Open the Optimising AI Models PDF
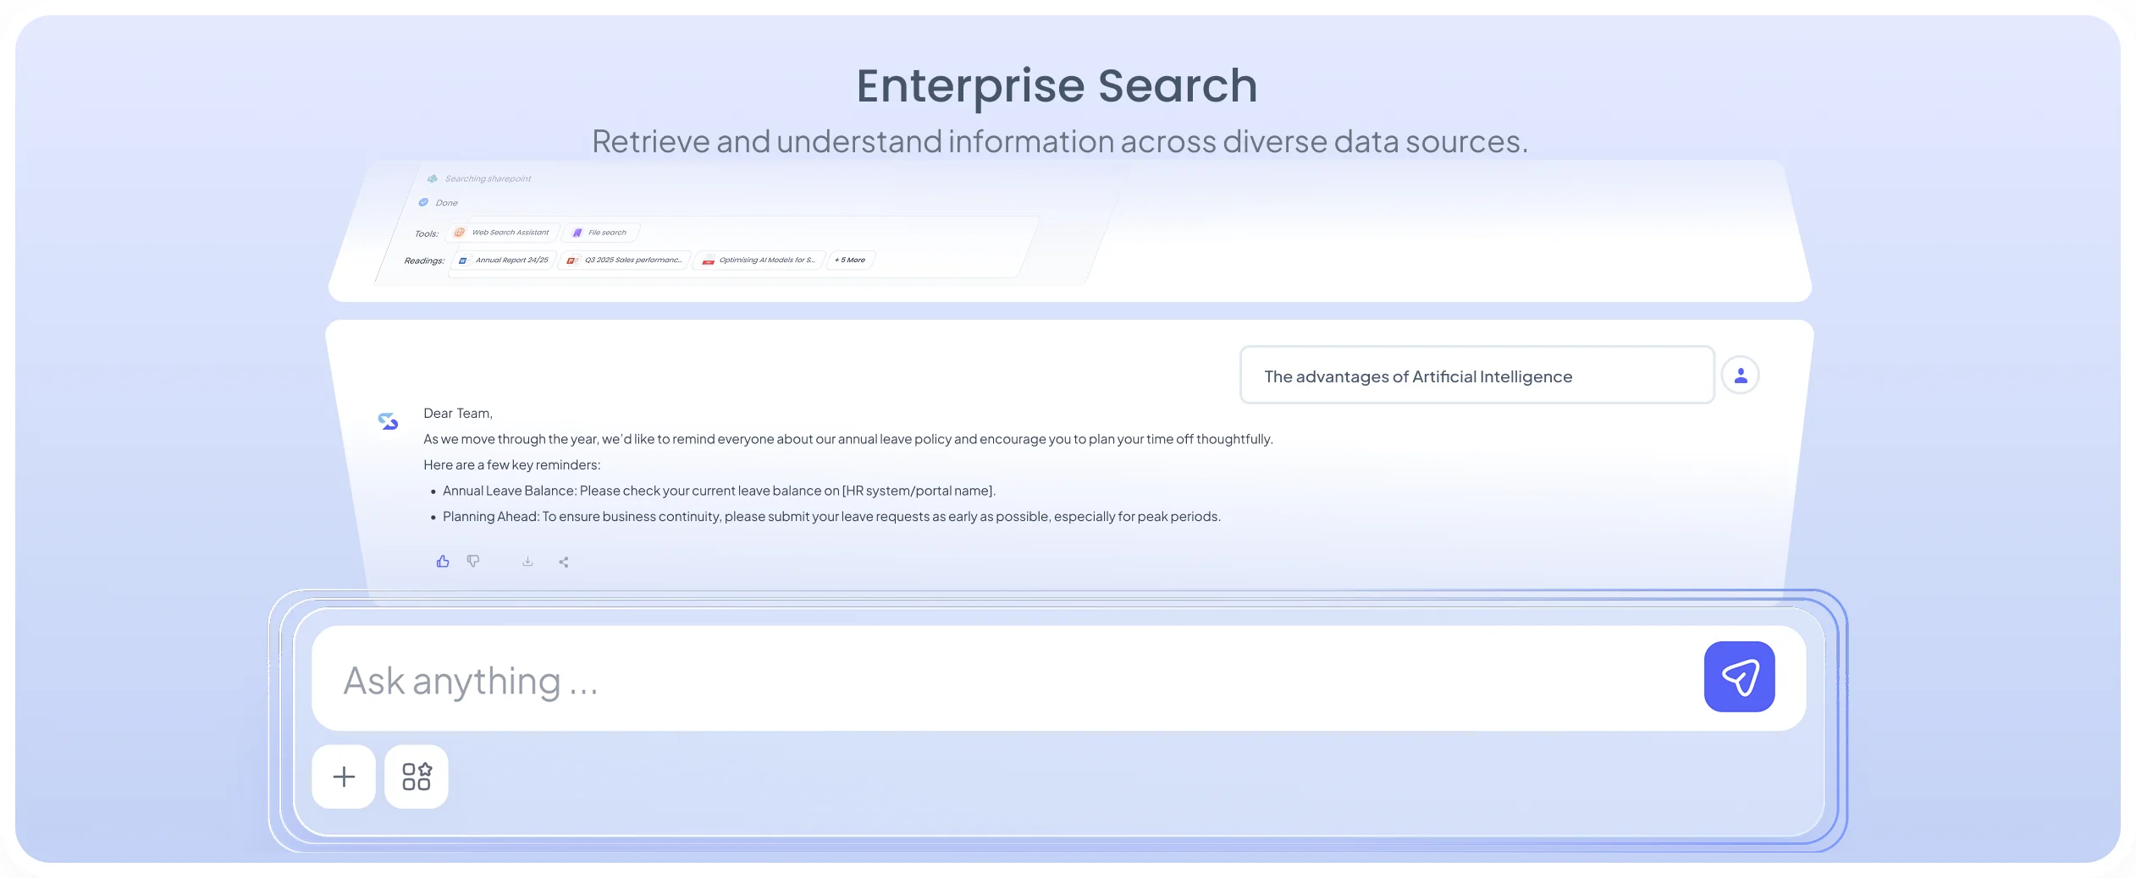Screen dimensions: 2136x878 [x=758, y=260]
